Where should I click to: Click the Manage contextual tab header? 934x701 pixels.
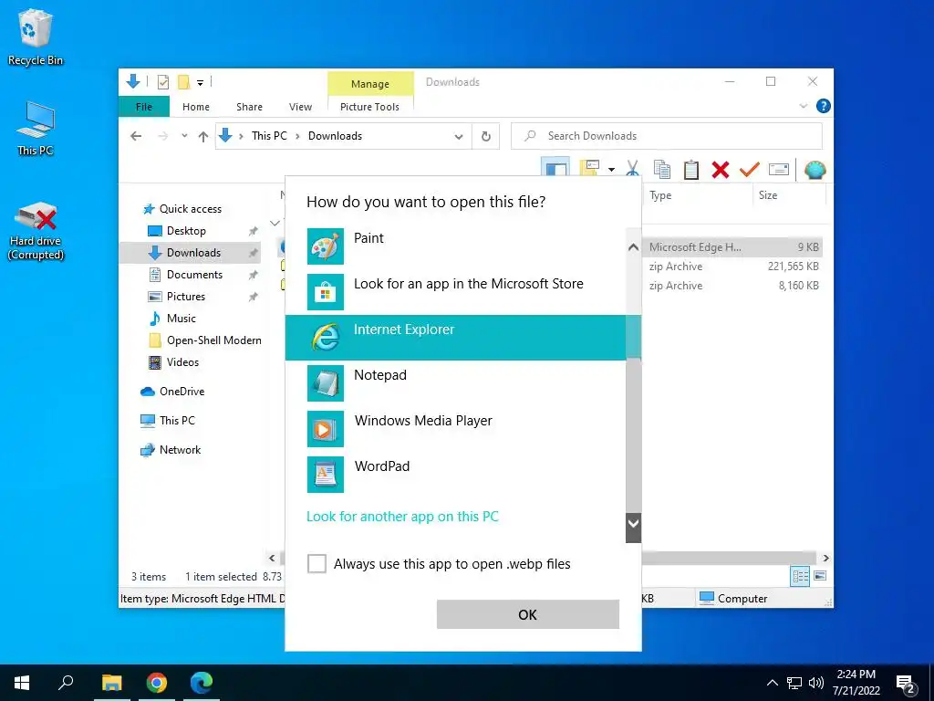coord(370,83)
